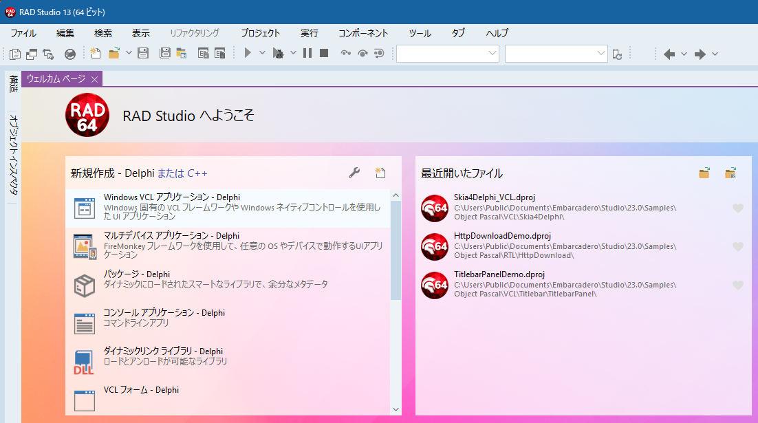Open the second empty toolbar combo box
Viewport: 758px width, 423px height.
pyautogui.click(x=556, y=53)
